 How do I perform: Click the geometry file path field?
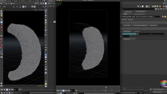click(141, 17)
